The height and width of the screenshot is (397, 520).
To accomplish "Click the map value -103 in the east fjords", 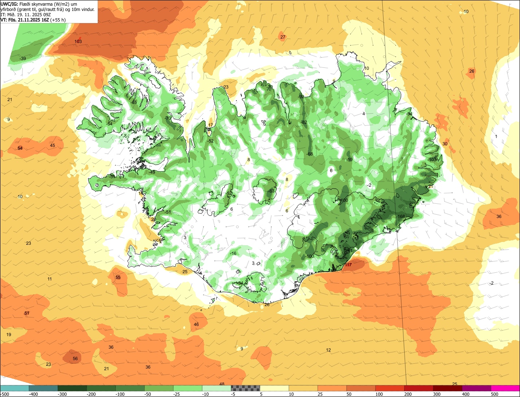I will point(432,160).
